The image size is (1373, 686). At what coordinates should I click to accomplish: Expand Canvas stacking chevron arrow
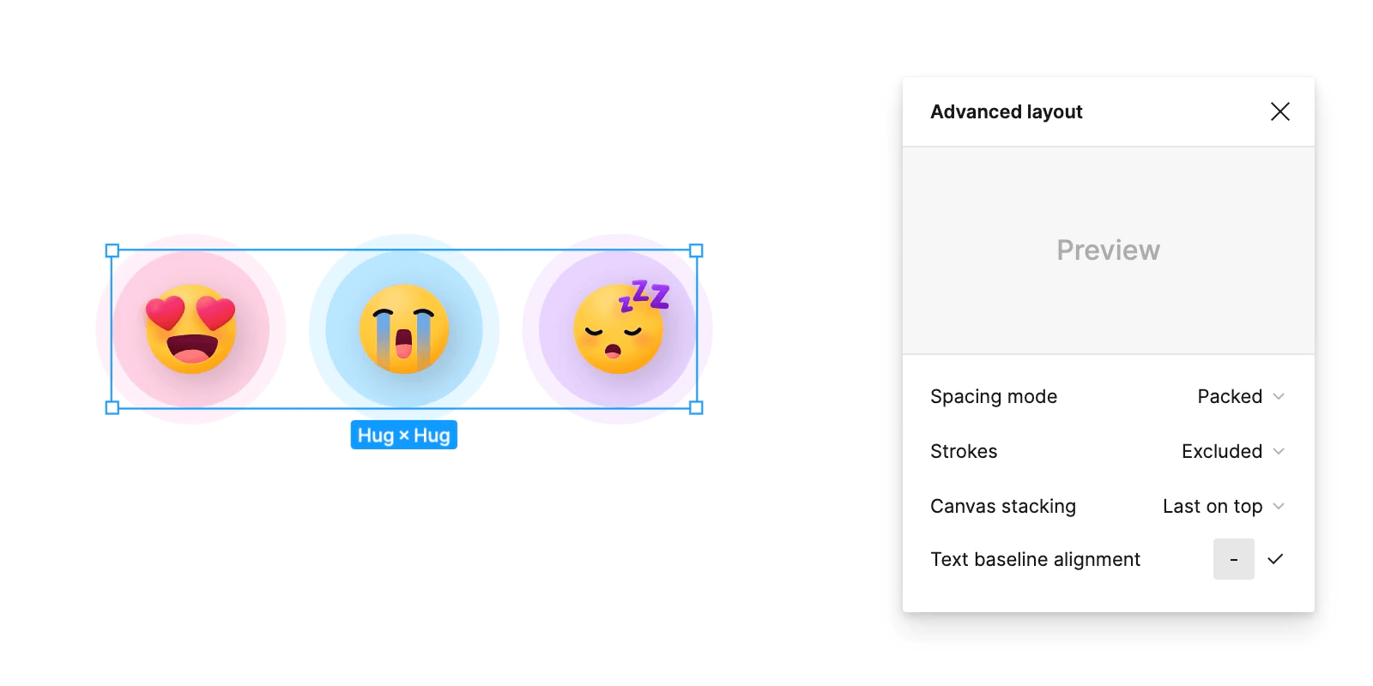[x=1279, y=506]
